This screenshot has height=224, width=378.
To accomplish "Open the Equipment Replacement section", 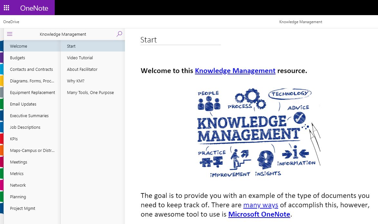I will coord(32,92).
